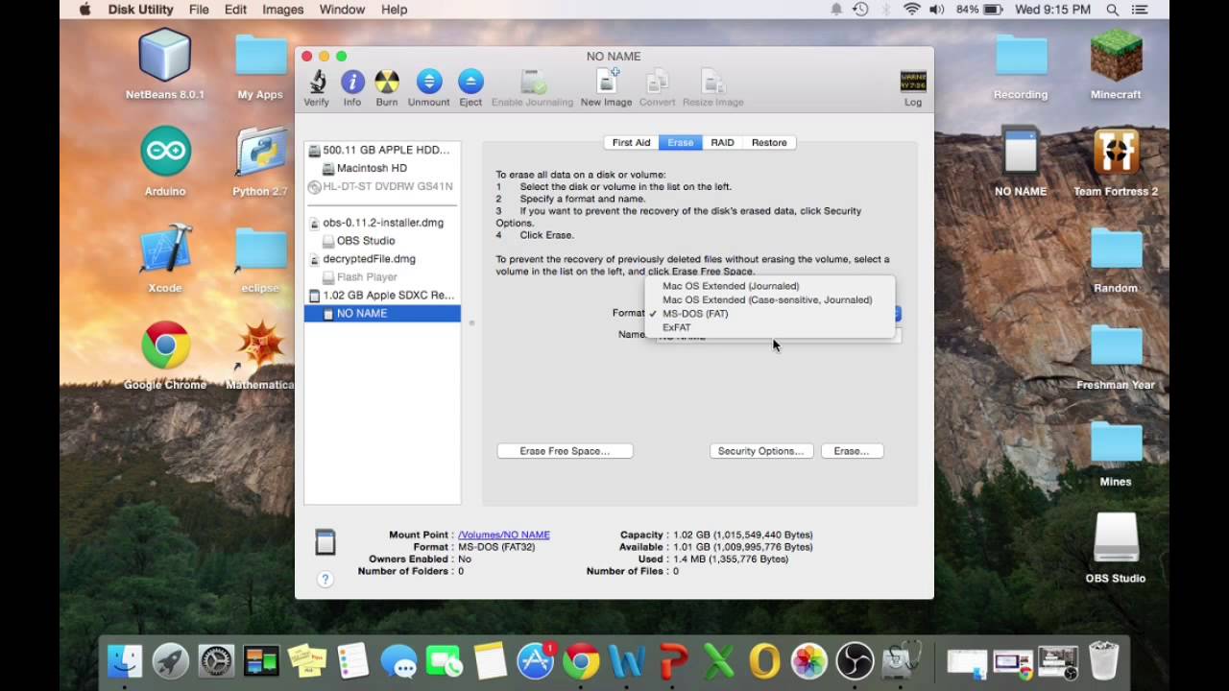Image resolution: width=1229 pixels, height=691 pixels.
Task: Click the Security Options button
Action: 760,451
